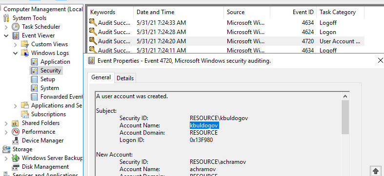
Task: Click the Task Scheduler clock icon
Action: (16, 27)
